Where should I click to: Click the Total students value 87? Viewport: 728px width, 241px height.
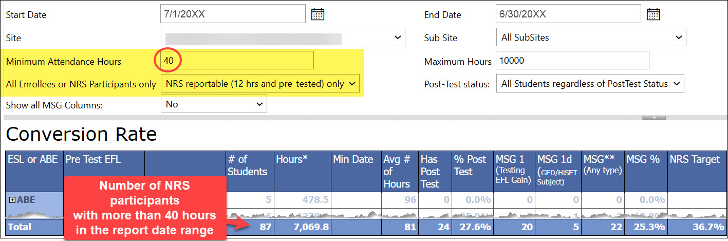click(265, 227)
